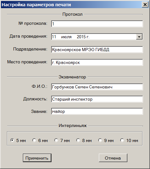Close the print settings dialog
The image size is (150, 169).
(x=145, y=5)
